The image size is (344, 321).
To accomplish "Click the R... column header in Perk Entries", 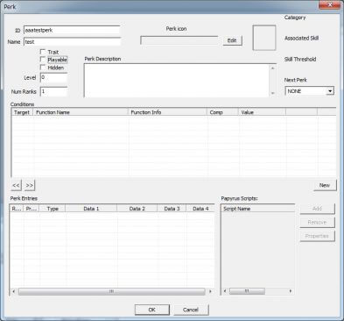I will [x=17, y=209].
